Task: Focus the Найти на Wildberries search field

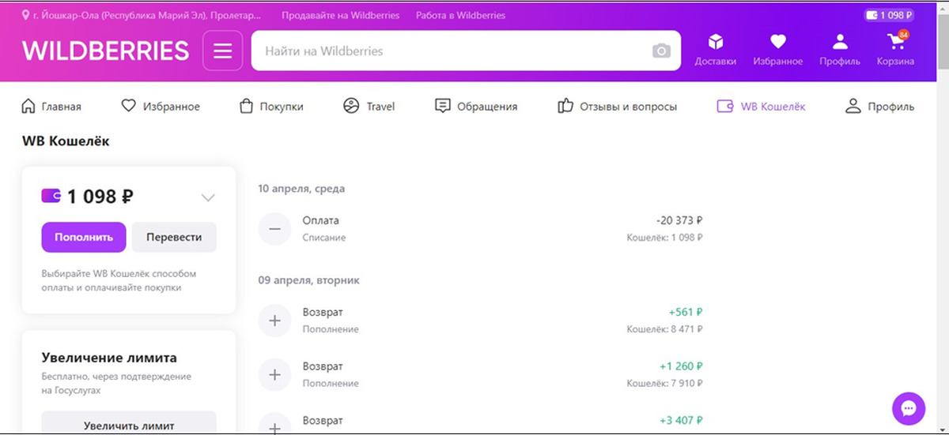Action: (x=466, y=51)
